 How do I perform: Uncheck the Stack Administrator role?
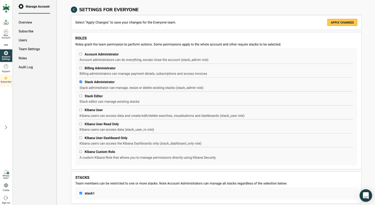click(81, 82)
